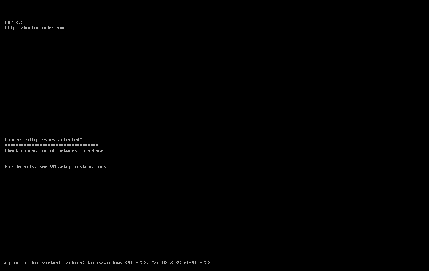
Task: Click 'For details, see VM setup instructions'
Action: point(55,167)
